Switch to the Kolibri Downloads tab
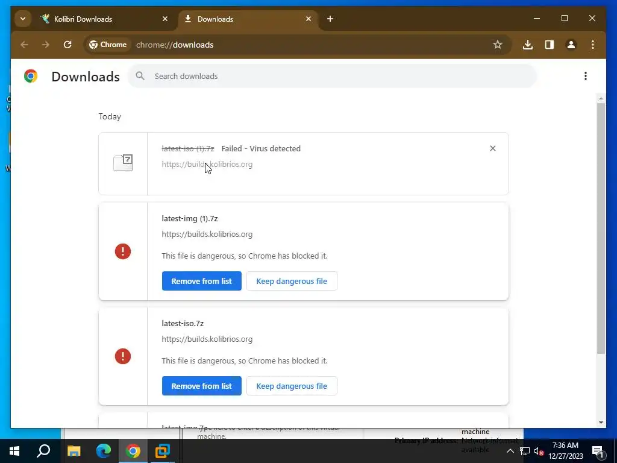Viewport: 617px width, 463px height. 104,19
